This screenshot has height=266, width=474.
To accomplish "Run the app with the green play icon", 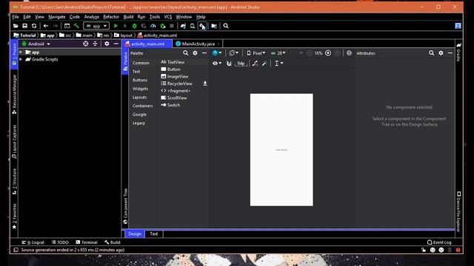I will click(116, 26).
